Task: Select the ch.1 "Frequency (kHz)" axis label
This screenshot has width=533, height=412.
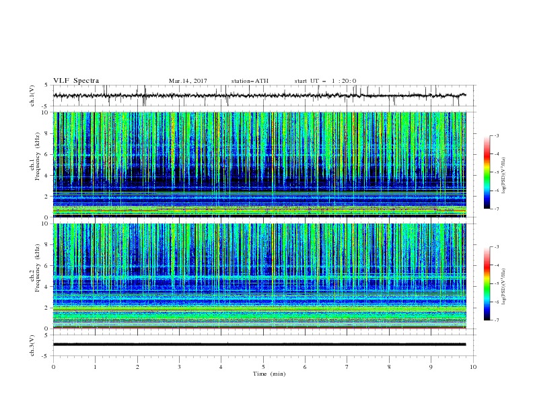Action: click(x=38, y=157)
